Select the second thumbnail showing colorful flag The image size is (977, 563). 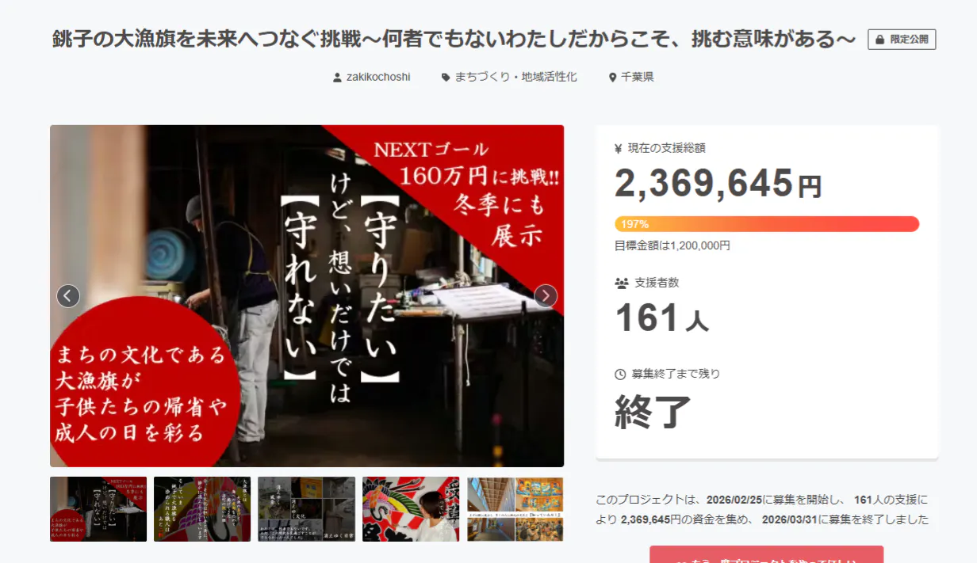202,509
